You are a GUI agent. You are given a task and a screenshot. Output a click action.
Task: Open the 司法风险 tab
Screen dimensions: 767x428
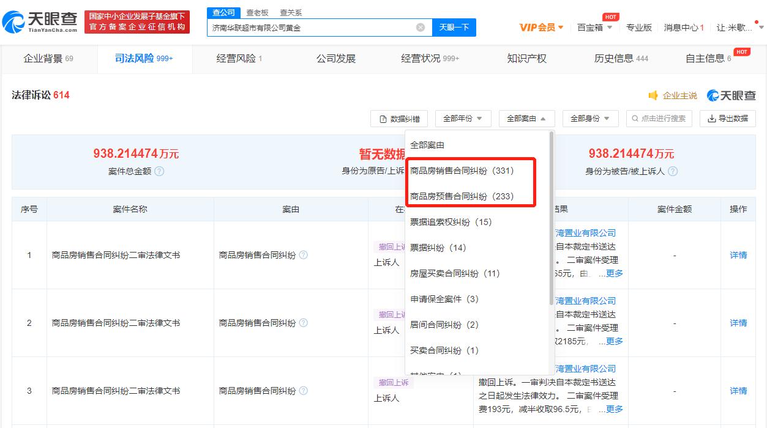(x=144, y=59)
